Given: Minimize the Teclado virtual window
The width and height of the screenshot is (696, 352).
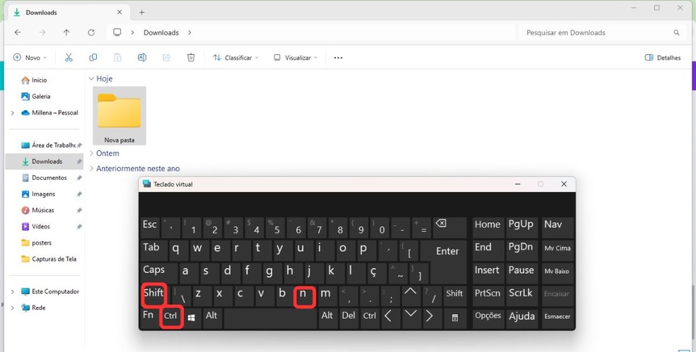Looking at the screenshot, I should tap(518, 184).
